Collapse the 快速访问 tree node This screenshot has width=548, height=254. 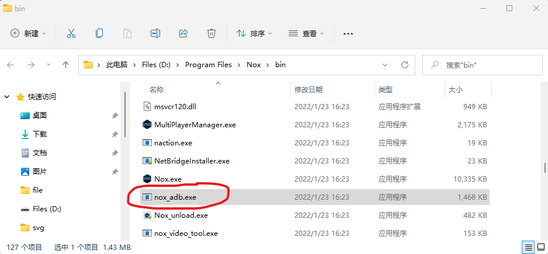(7, 97)
